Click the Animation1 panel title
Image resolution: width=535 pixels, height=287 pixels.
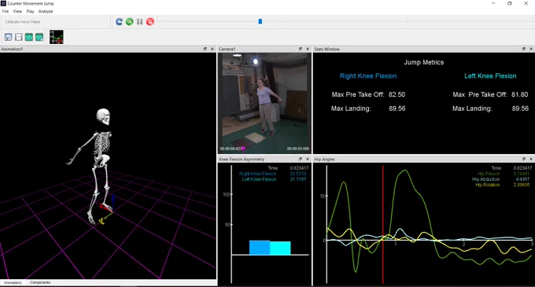12,49
